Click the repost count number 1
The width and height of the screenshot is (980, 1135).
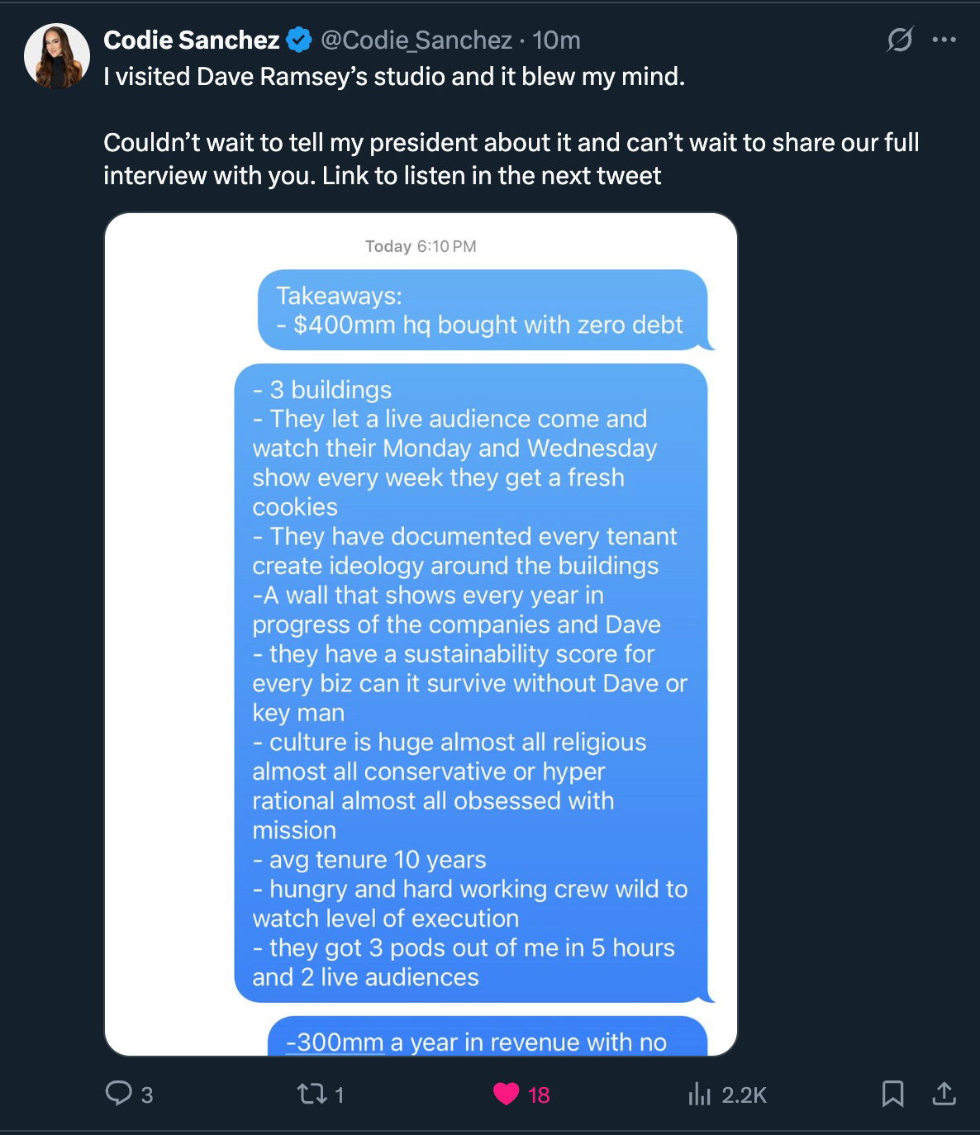tap(339, 1095)
